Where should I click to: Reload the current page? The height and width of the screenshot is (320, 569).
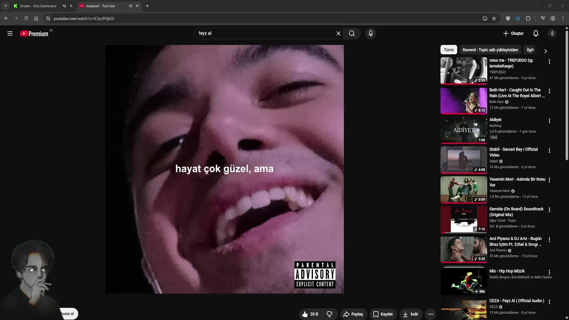coord(26,18)
